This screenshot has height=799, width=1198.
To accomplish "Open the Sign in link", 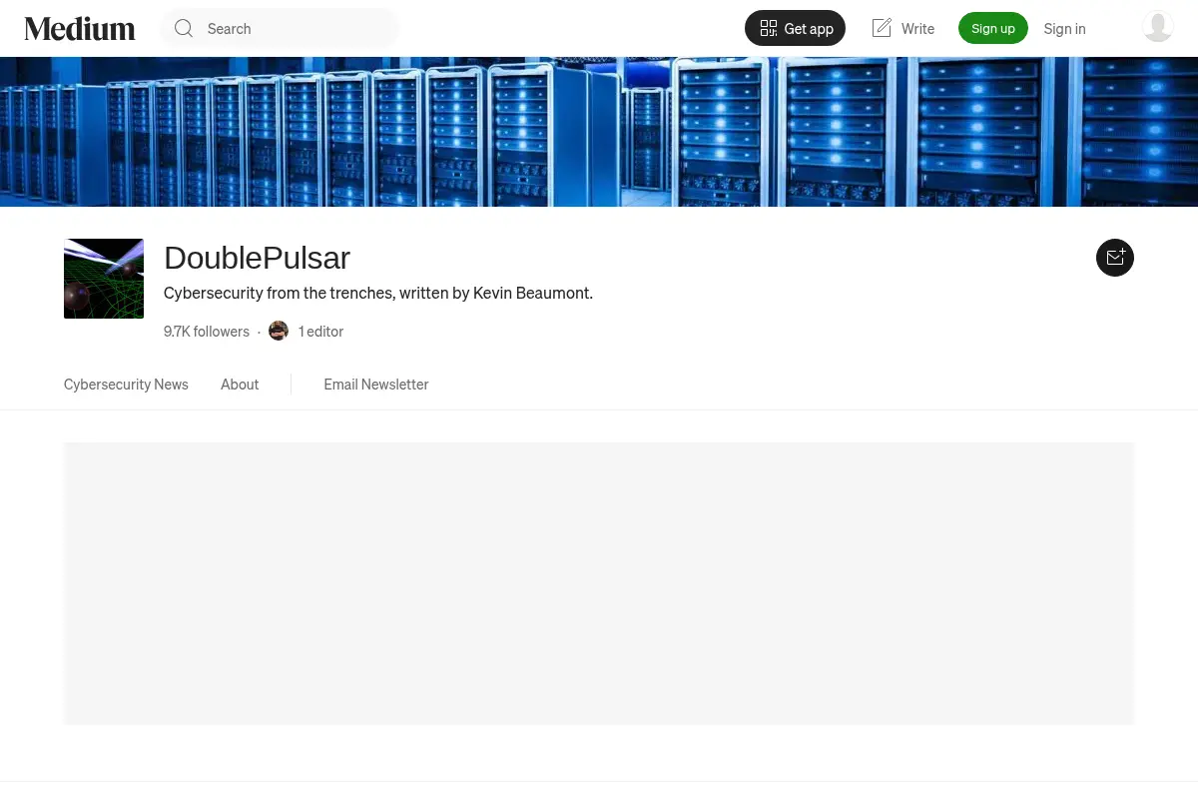I will [x=1064, y=29].
